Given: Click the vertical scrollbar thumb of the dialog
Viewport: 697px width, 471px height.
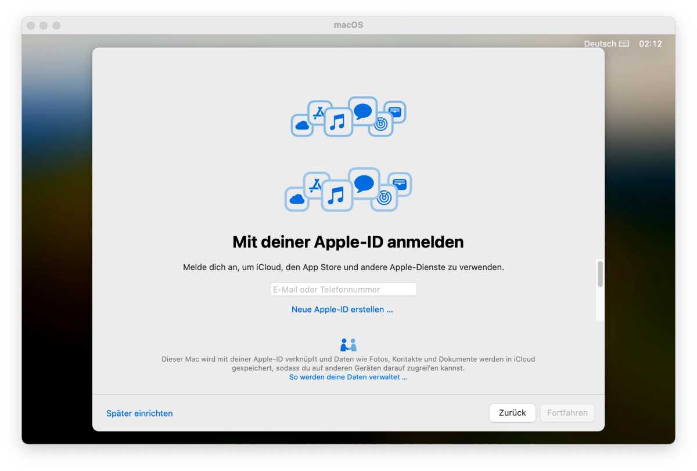Looking at the screenshot, I should [600, 274].
